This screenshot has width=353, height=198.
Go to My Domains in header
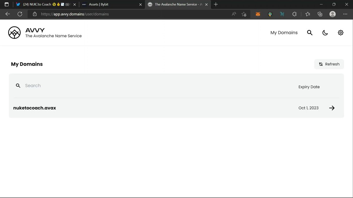pos(284,33)
